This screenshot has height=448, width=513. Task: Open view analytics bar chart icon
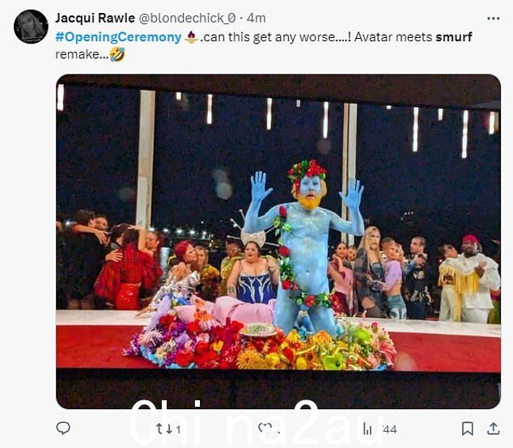coord(367,428)
